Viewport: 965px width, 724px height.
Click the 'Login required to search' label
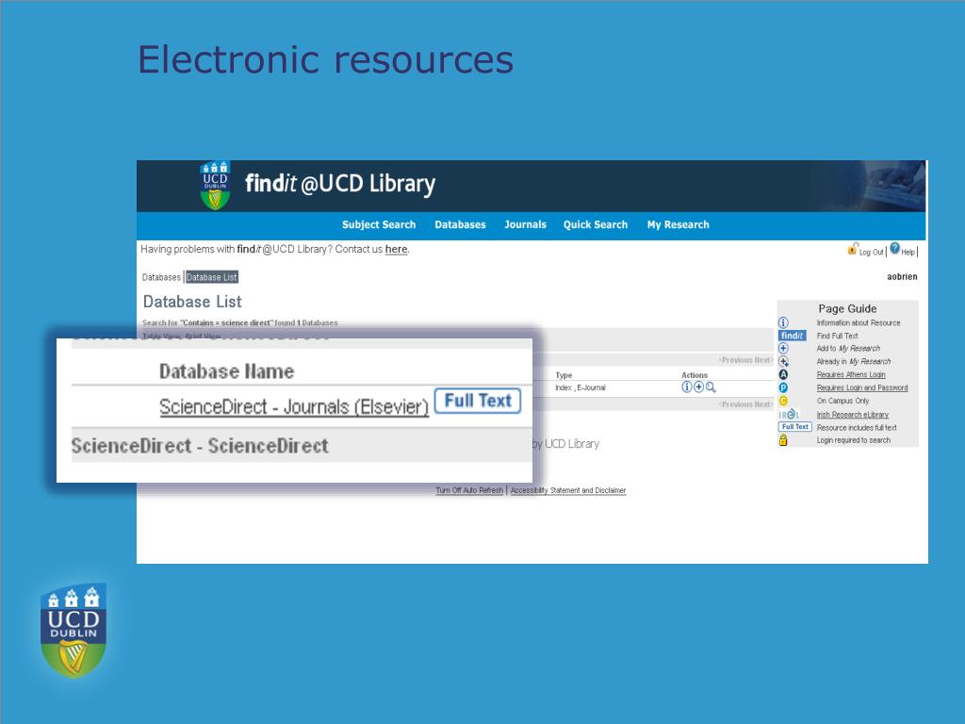point(854,440)
